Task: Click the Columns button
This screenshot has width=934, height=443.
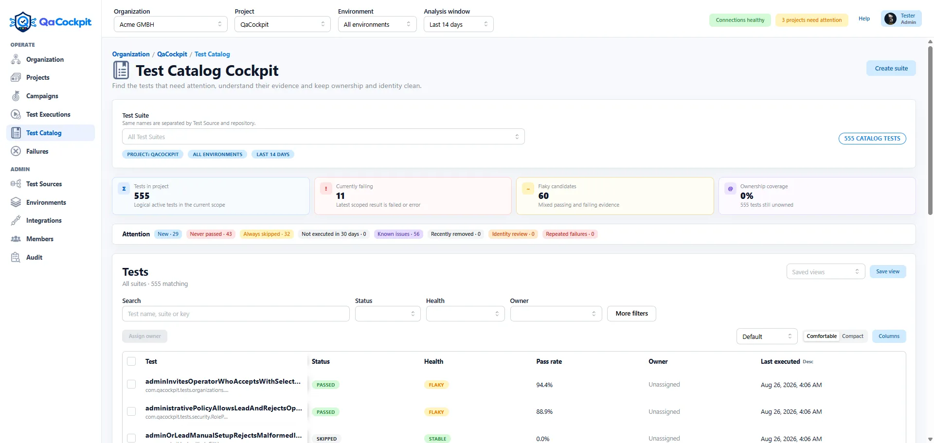Action: coord(889,336)
